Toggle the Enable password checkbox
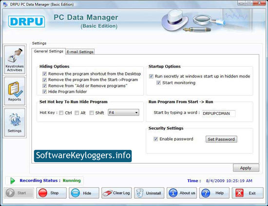Image resolution: width=268 pixels, height=206 pixels. pyautogui.click(x=155, y=139)
